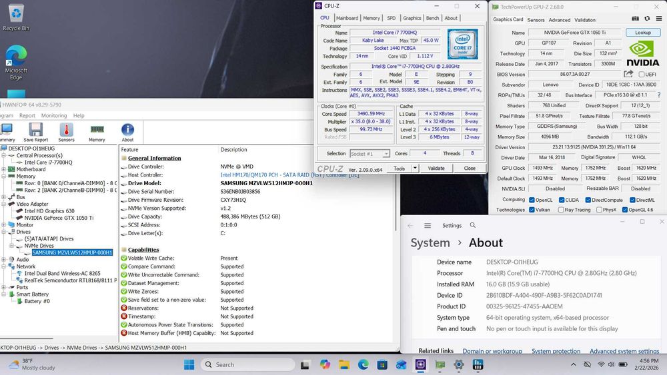Open File Explorer from the taskbar
This screenshot has height=375, width=667.
[344, 364]
